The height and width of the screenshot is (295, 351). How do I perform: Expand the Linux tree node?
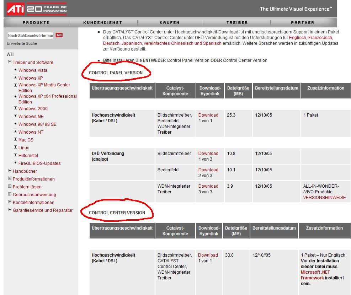15,147
